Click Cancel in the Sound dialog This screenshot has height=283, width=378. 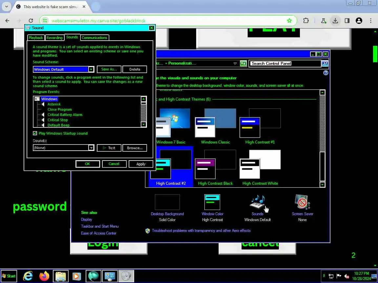(x=114, y=164)
